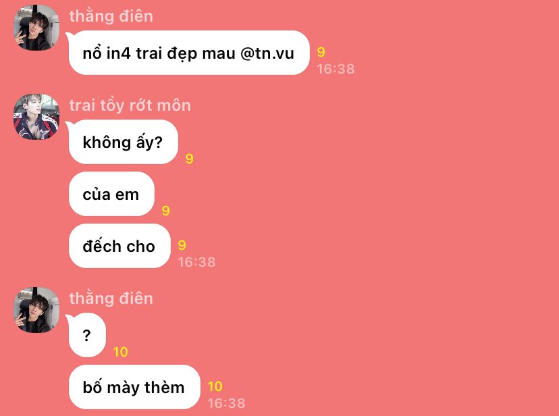Tap the 'của em' message bubble
This screenshot has width=559, height=416.
111,194
